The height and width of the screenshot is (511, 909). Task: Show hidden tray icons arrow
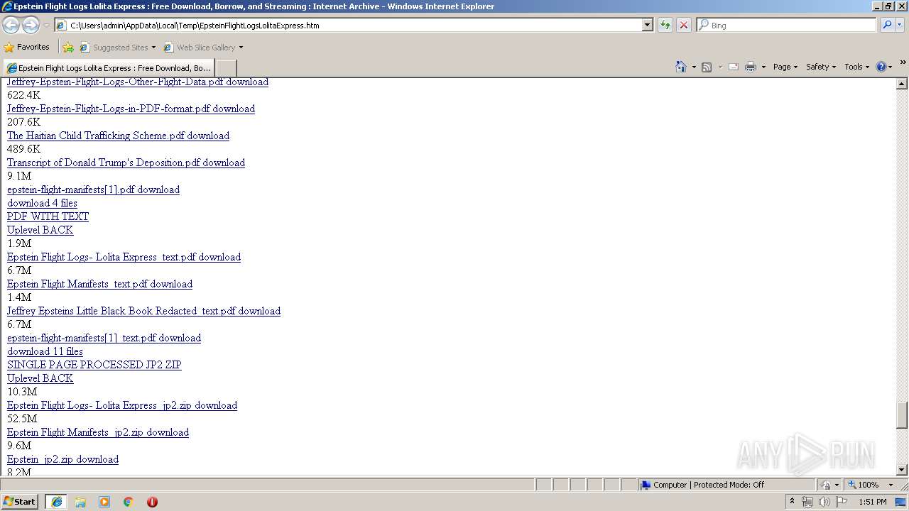coord(792,502)
